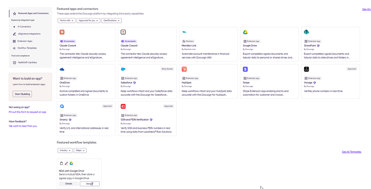
Task: Click We want to hear from you link
Action: pyautogui.click(x=23, y=126)
